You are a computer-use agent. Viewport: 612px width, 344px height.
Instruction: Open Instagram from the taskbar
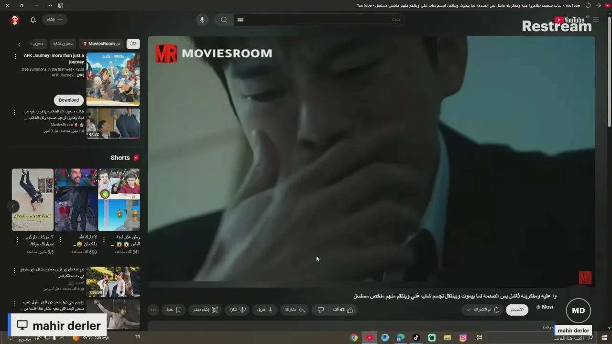point(463,338)
